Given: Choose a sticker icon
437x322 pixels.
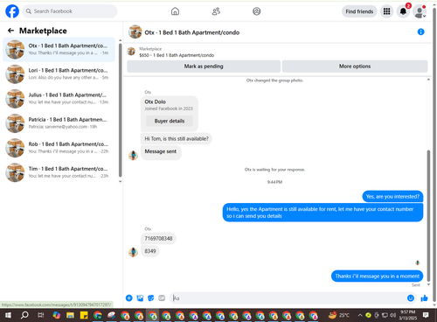Looking at the screenshot, I should pyautogui.click(x=151, y=297).
